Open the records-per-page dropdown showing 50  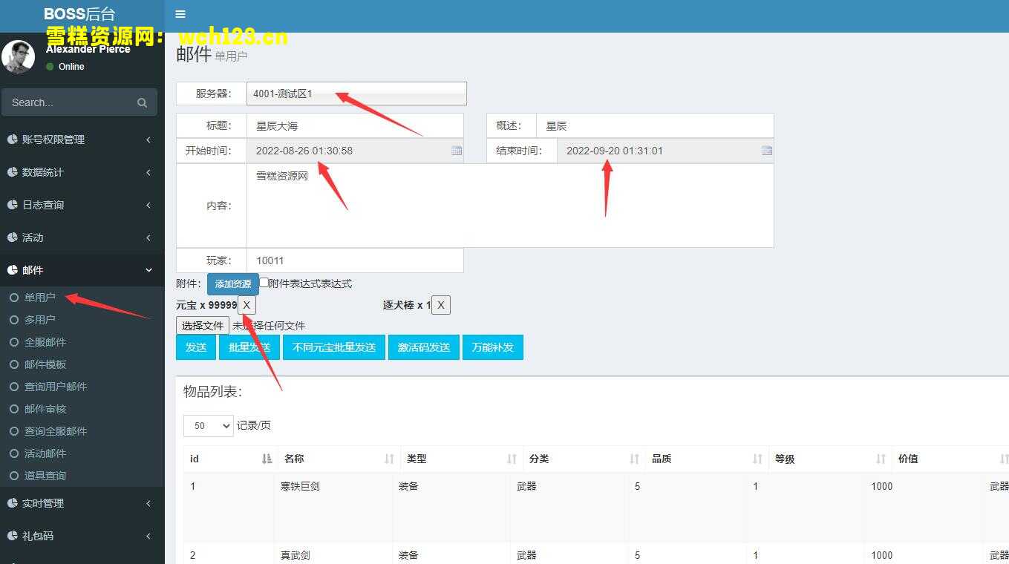(208, 425)
